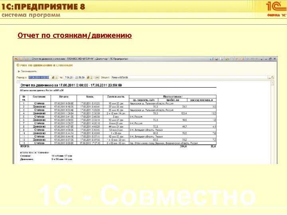The height and width of the screenshot is (215, 287).
Task: Click the 'расход топлива, л' subheader
Action: coord(202,100)
